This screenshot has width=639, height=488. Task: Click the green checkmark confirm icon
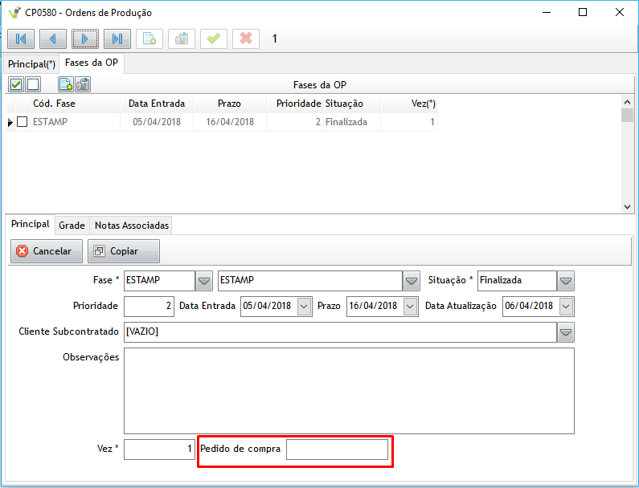click(x=213, y=39)
